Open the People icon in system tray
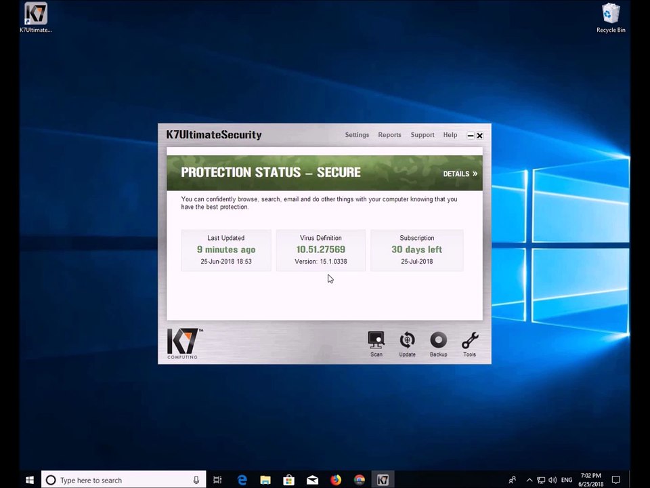This screenshot has width=650, height=488. click(513, 480)
